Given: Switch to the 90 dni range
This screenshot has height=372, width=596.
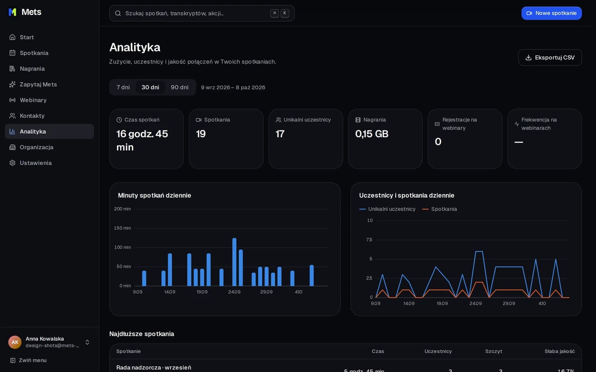Looking at the screenshot, I should (x=180, y=87).
